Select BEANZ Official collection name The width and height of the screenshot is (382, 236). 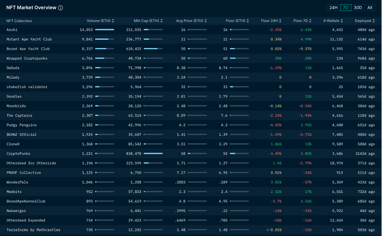coord(22,135)
